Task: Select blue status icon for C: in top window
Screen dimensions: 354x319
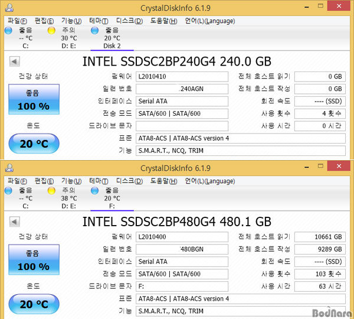Action: 8,30
